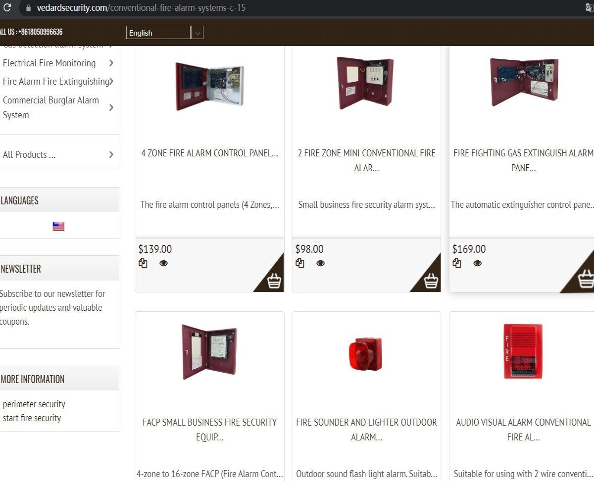Open the 4 ZONE FIRE ALARM CONTROL PANEL title

[209, 153]
